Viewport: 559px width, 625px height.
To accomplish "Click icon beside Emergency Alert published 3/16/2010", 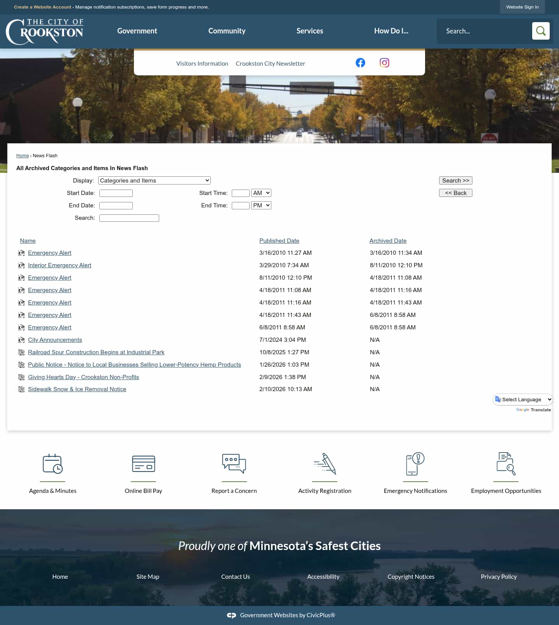I will pyautogui.click(x=21, y=253).
